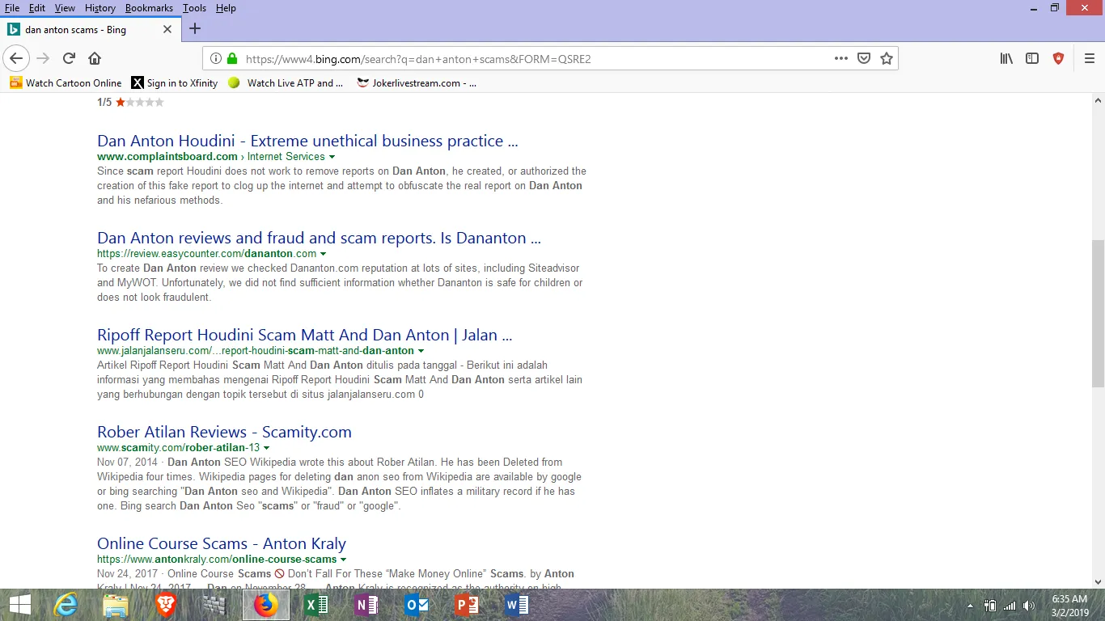Open Dan Anton Houdini unethical business result
1105x621 pixels.
(x=307, y=141)
